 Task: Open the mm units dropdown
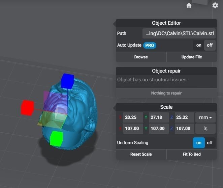pyautogui.click(x=206, y=117)
